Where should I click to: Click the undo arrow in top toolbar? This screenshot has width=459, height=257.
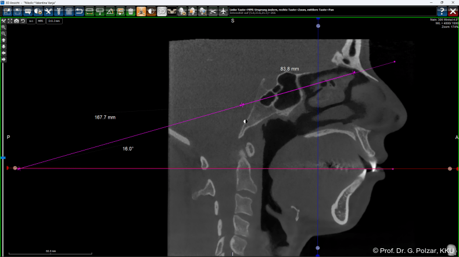tap(79, 11)
